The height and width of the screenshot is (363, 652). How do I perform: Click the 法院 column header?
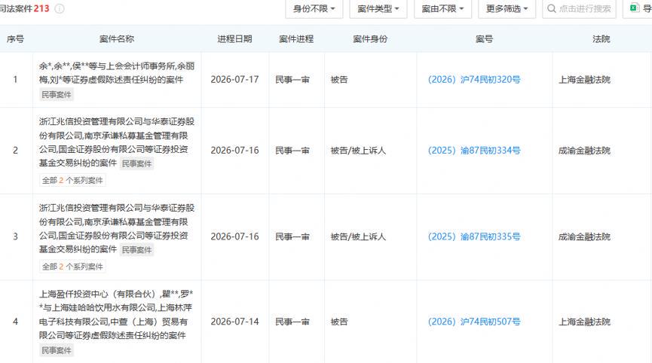(x=601, y=38)
